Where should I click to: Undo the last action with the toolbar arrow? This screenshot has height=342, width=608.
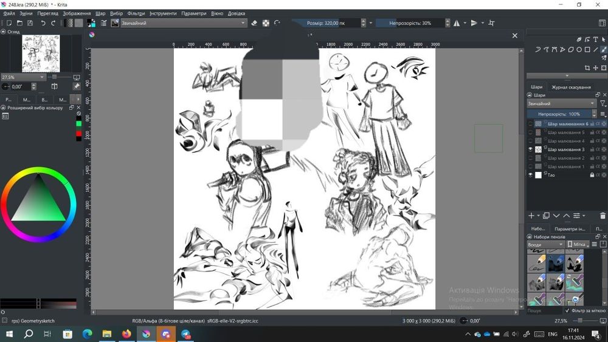(x=43, y=23)
